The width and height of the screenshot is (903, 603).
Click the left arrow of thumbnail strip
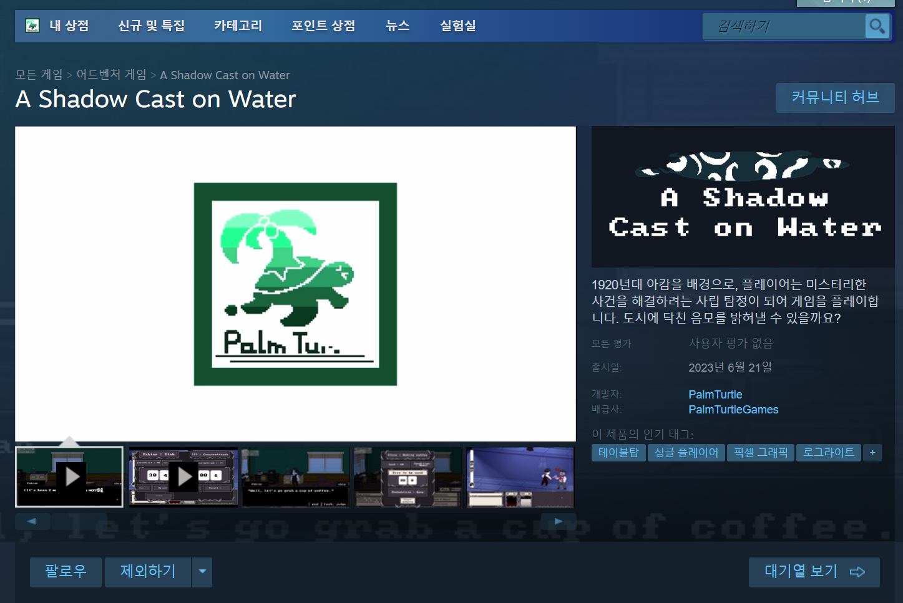32,521
